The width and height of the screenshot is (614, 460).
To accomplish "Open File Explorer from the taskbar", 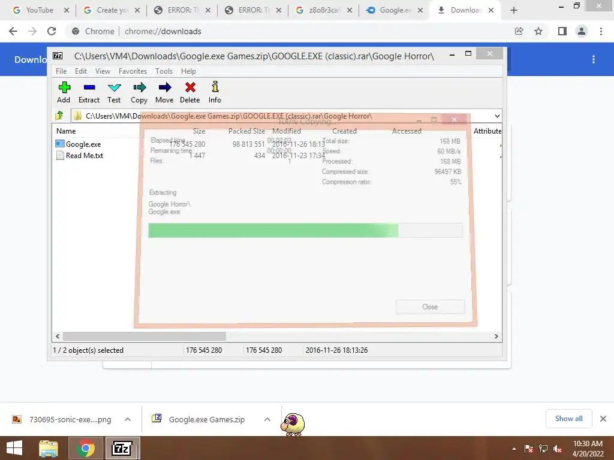I will (49, 448).
